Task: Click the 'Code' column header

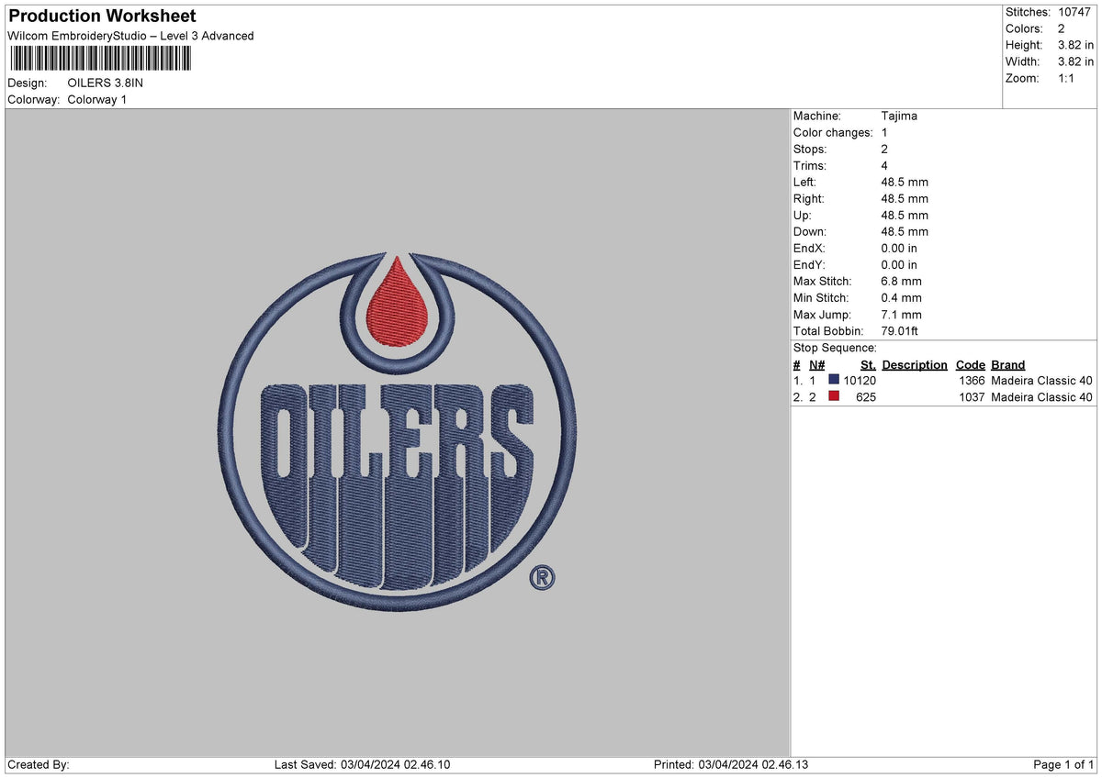Action: [970, 364]
